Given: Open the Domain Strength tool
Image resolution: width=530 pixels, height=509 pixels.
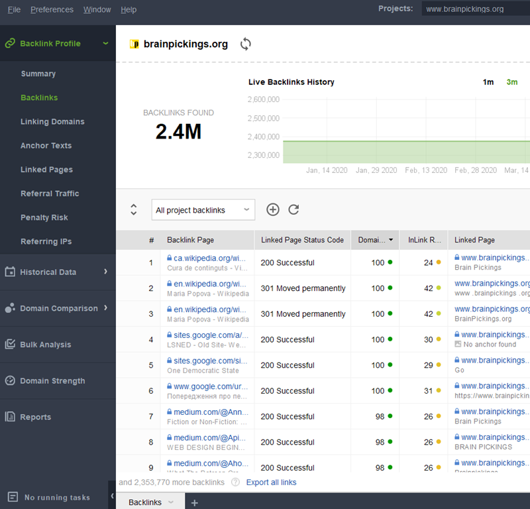Looking at the screenshot, I should [10, 380].
